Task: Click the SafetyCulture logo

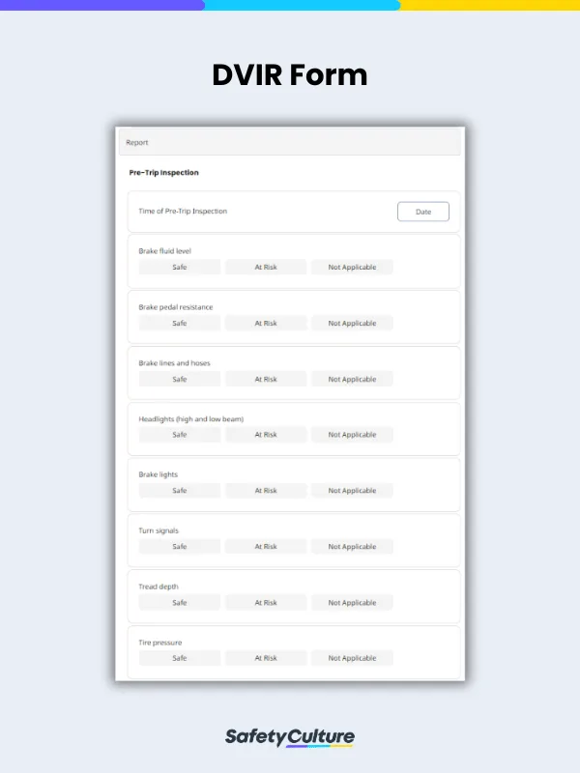Action: (x=290, y=735)
